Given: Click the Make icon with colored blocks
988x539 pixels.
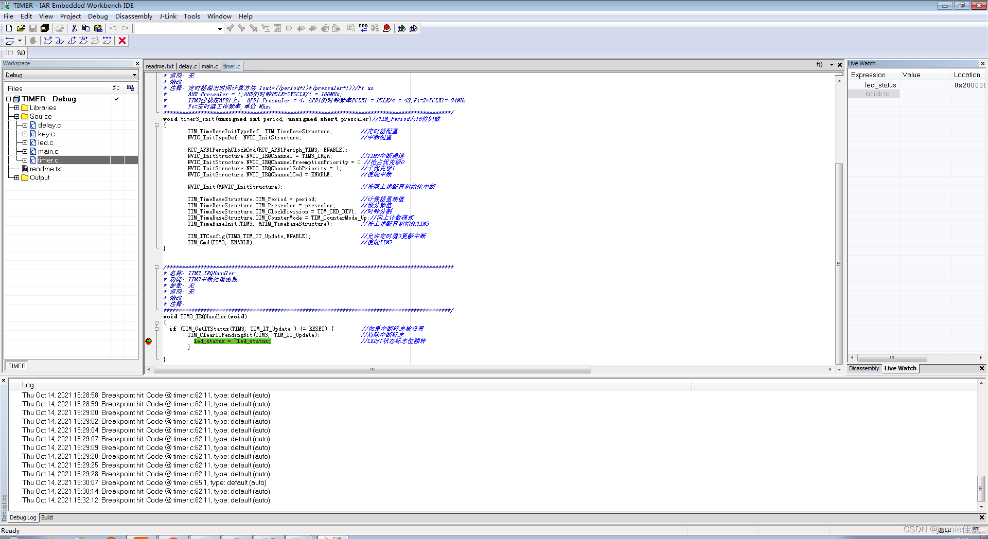Looking at the screenshot, I should click(363, 28).
